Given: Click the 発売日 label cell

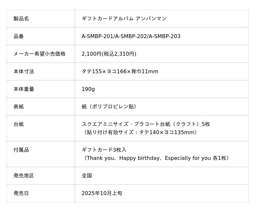Looking at the screenshot, I should (21, 193).
